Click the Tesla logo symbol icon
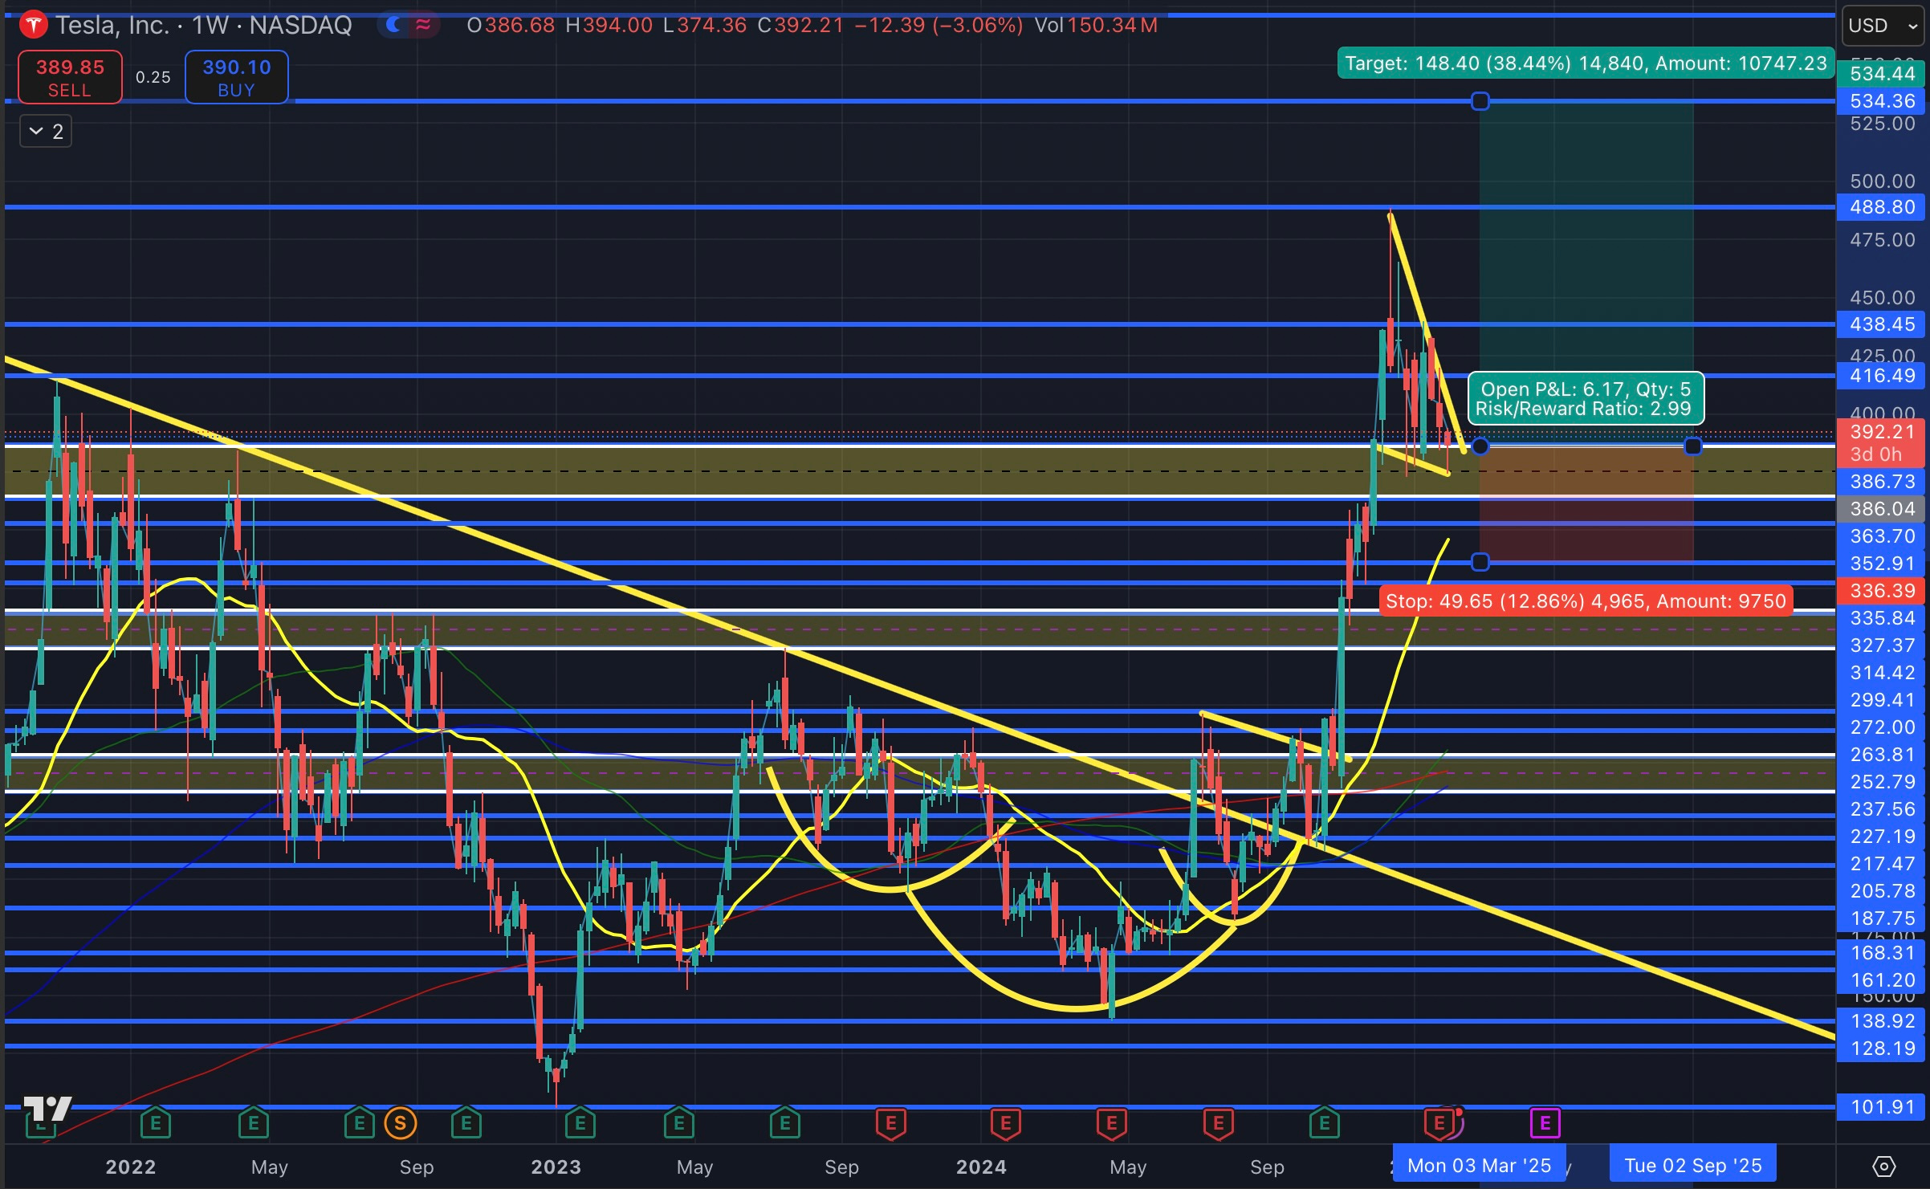The width and height of the screenshot is (1930, 1189). (34, 26)
